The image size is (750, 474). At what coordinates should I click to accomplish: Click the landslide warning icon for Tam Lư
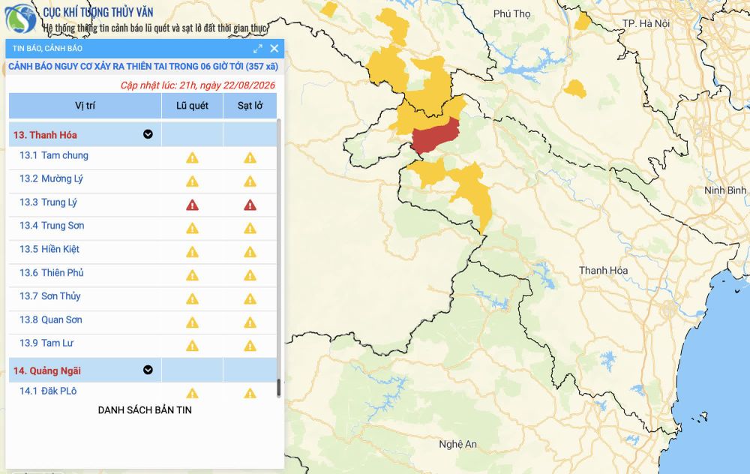(x=250, y=346)
